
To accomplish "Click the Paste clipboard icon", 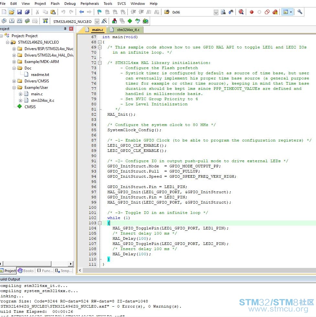I will pos(53,12).
